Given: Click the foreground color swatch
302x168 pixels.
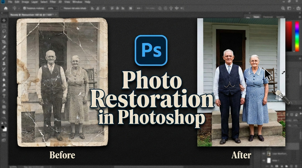Looking at the screenshot, I should [x=3, y=127].
